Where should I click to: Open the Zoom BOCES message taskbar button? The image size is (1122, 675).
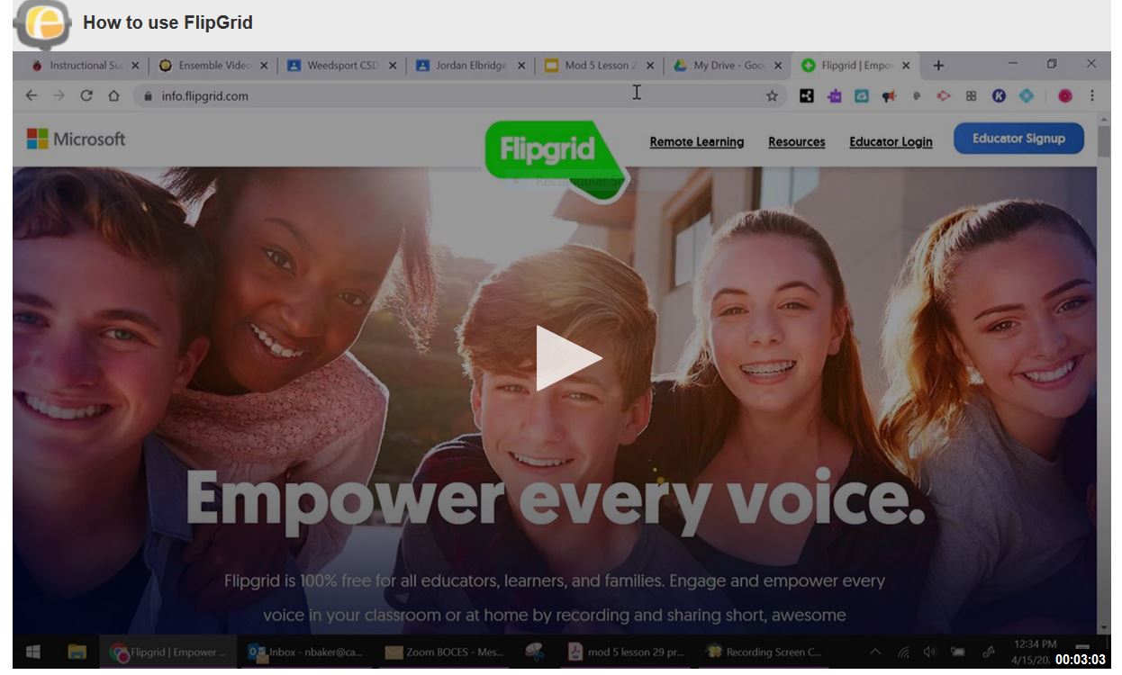click(x=445, y=652)
